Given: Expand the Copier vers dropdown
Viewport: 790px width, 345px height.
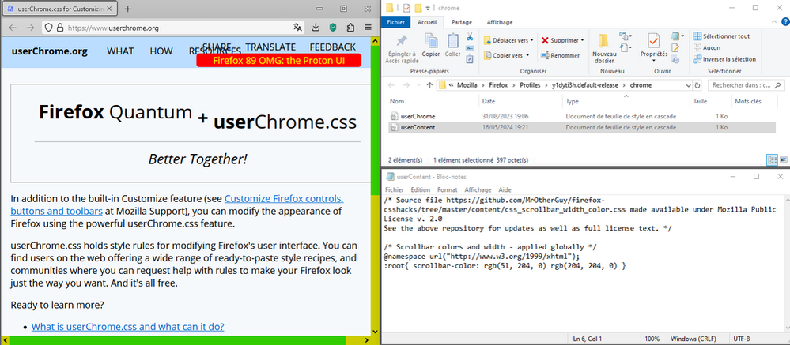Looking at the screenshot, I should click(528, 55).
